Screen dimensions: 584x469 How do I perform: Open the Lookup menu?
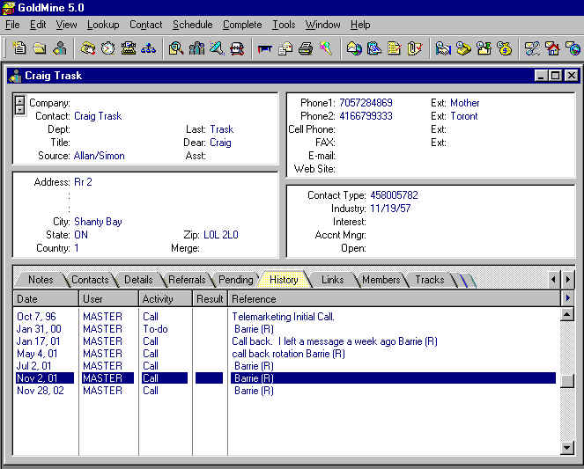tap(103, 25)
